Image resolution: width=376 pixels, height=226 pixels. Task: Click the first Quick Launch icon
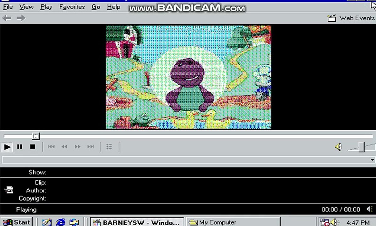(47, 223)
